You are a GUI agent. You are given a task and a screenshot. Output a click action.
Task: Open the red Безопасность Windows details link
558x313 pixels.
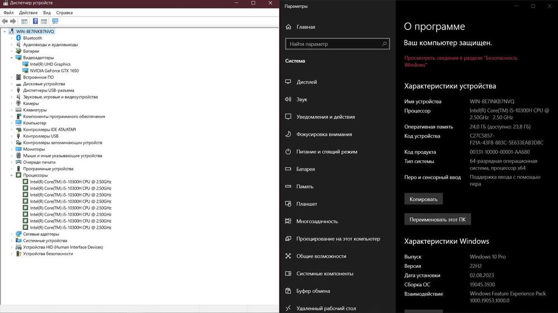coord(460,61)
